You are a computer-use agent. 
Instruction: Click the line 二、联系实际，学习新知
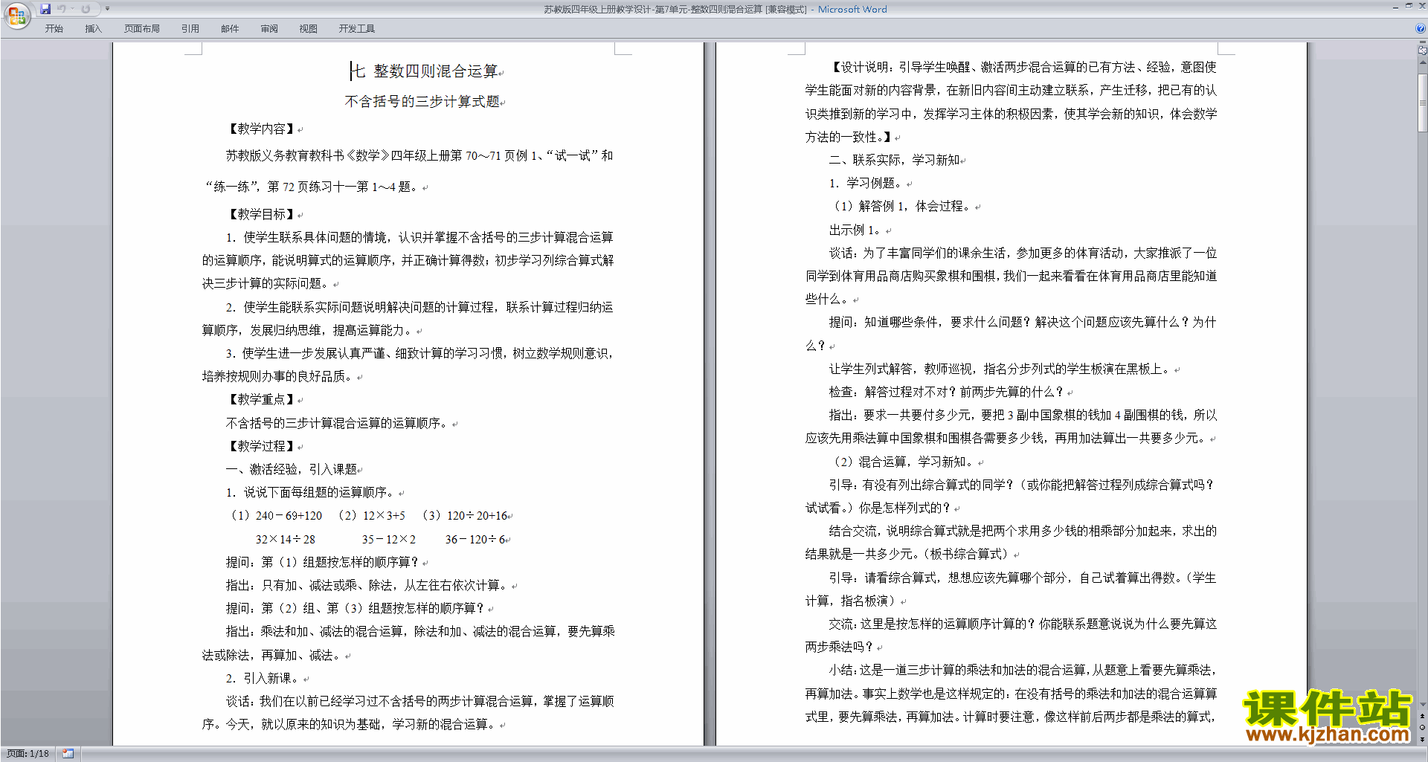(x=895, y=160)
